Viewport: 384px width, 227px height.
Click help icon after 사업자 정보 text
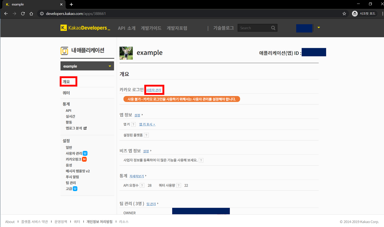coord(201,160)
